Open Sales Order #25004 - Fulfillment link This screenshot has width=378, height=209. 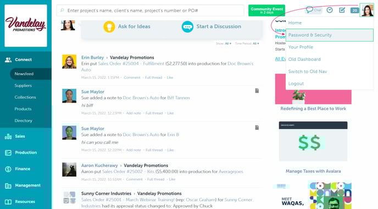pyautogui.click(x=131, y=64)
